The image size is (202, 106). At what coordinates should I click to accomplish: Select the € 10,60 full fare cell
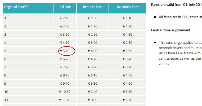(65, 92)
